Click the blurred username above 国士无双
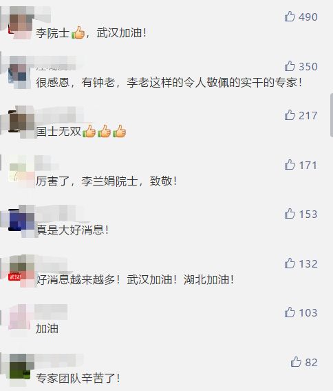Screen dimensions: 333x391 (x=59, y=114)
